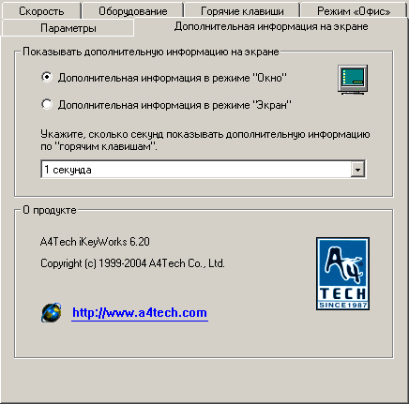
Task: Click the A4Tech blue logo image
Action: tap(342, 274)
